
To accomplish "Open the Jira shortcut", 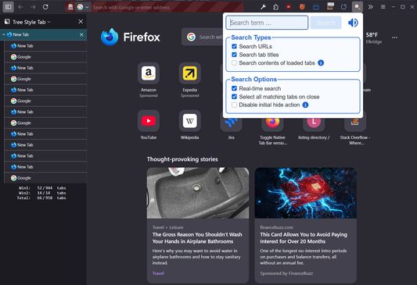I will 231,129.
